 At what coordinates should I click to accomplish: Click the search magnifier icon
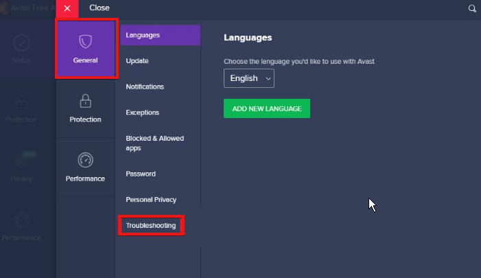coord(472,8)
